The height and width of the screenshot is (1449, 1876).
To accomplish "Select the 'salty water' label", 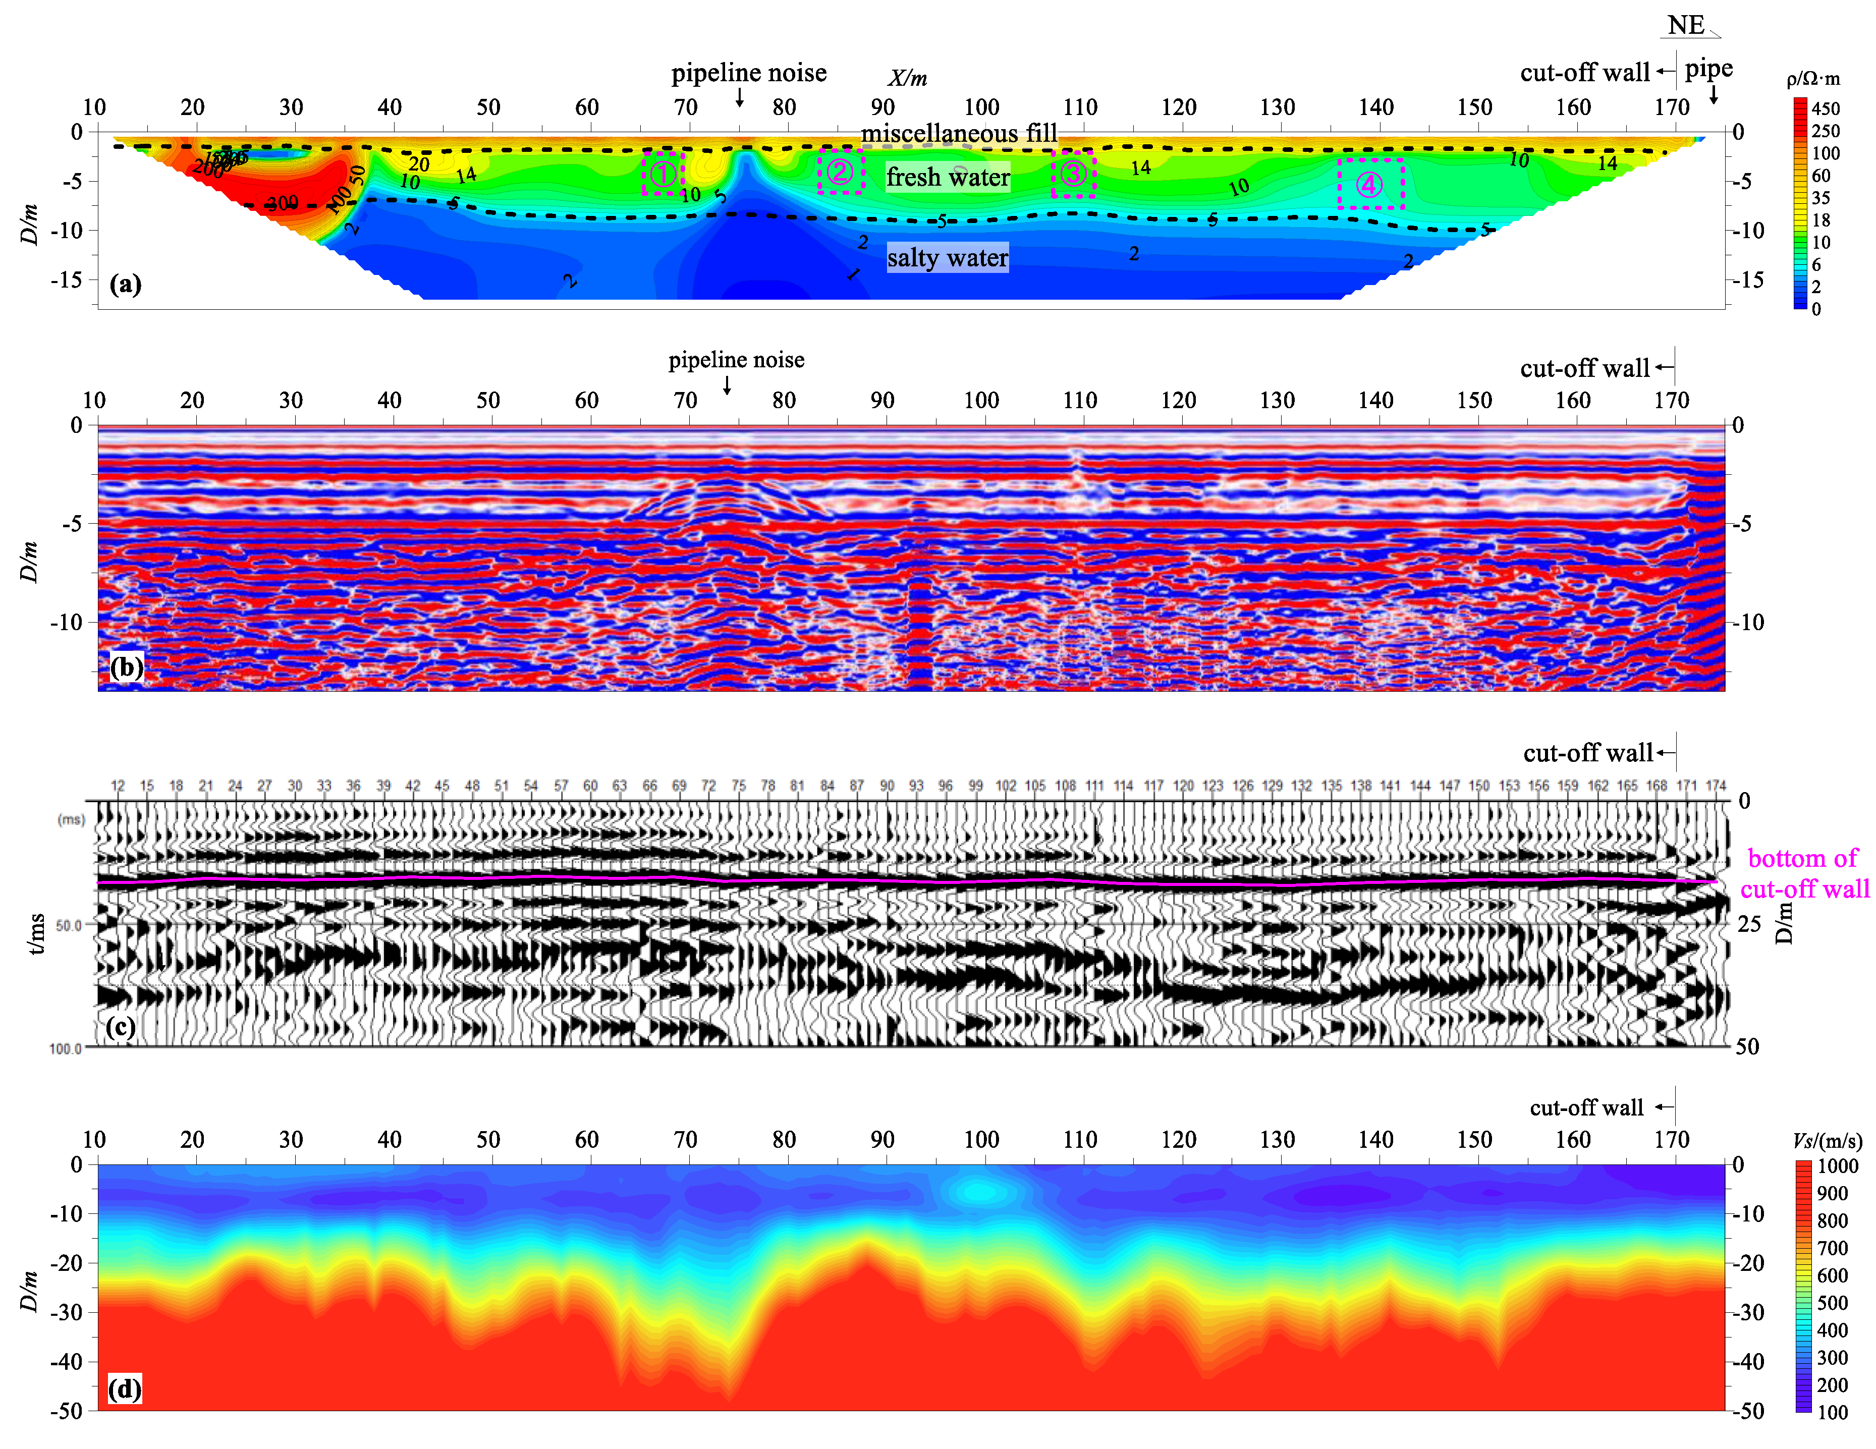I will [x=948, y=258].
